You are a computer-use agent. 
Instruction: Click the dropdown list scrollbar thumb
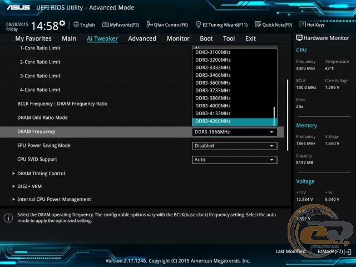tap(274, 116)
